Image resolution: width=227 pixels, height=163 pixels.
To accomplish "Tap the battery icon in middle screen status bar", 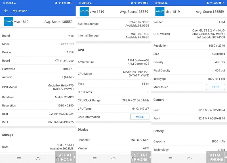I will [x=146, y=3].
